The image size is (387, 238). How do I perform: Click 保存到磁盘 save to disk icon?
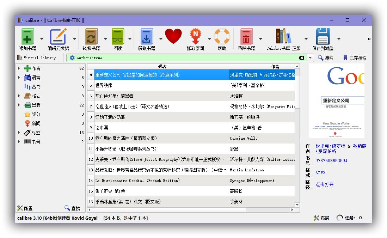point(322,37)
